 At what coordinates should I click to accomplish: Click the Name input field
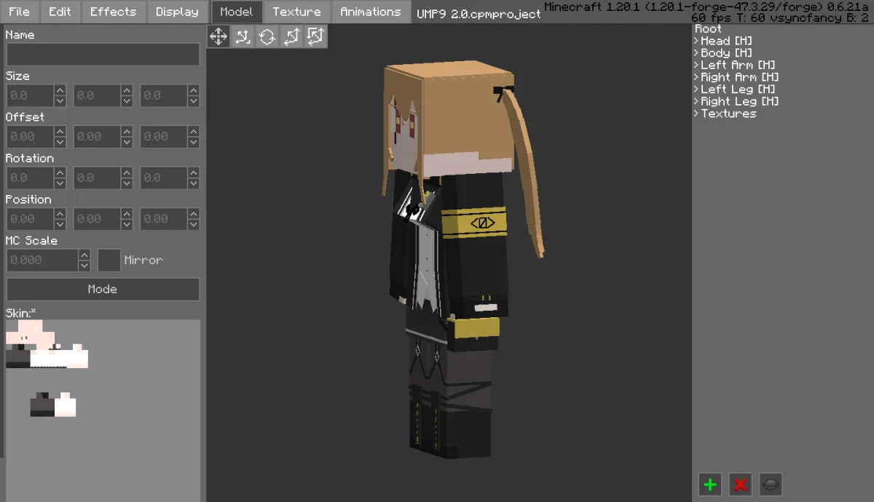(x=103, y=55)
